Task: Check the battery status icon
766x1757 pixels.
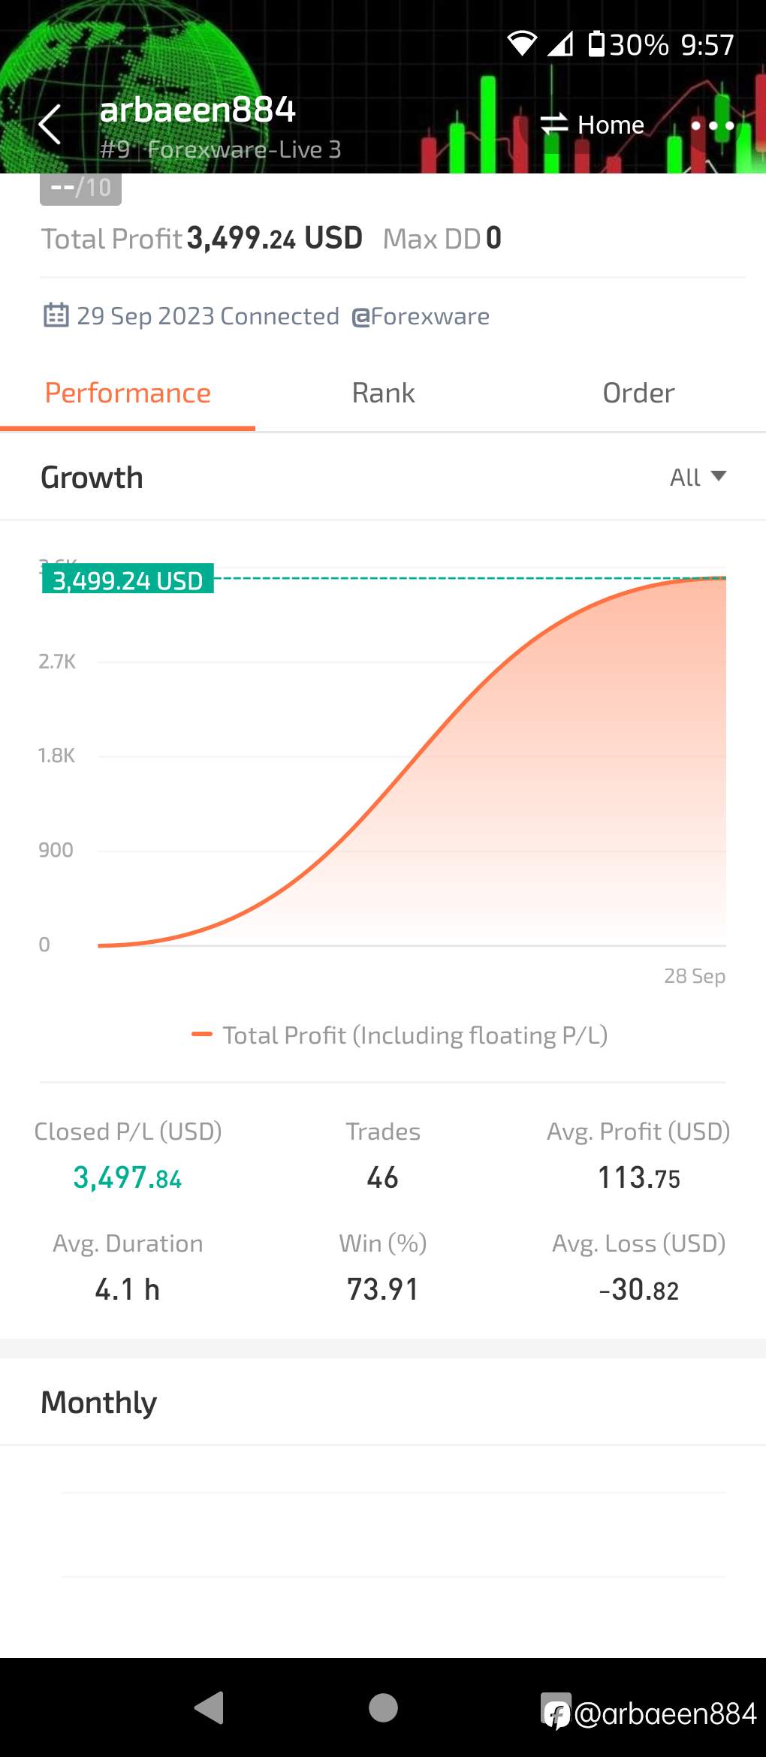Action: (x=596, y=44)
